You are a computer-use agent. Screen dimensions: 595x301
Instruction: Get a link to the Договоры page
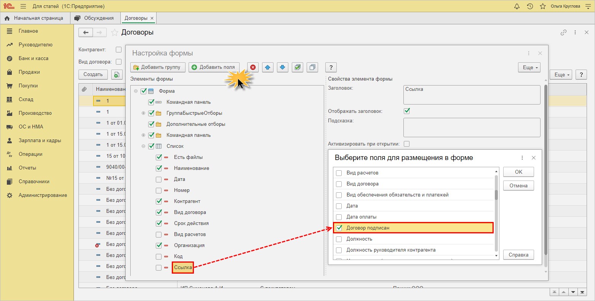point(563,33)
